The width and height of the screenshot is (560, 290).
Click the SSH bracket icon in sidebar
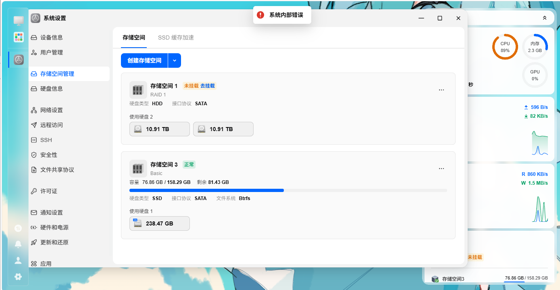pos(34,140)
